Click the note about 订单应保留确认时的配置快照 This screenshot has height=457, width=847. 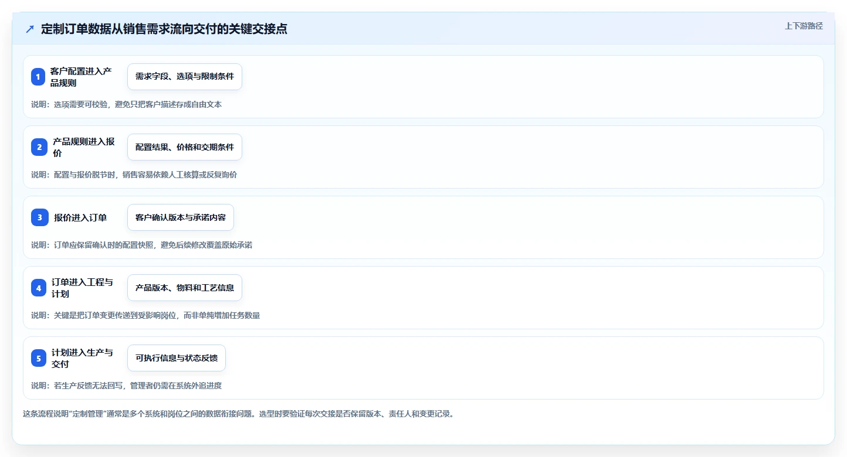(x=141, y=245)
